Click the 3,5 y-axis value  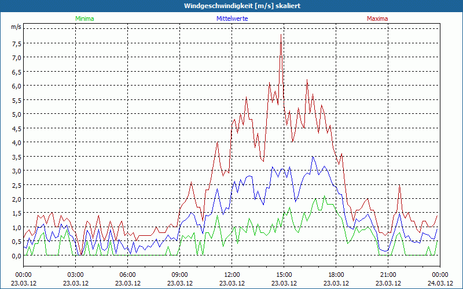(17, 157)
